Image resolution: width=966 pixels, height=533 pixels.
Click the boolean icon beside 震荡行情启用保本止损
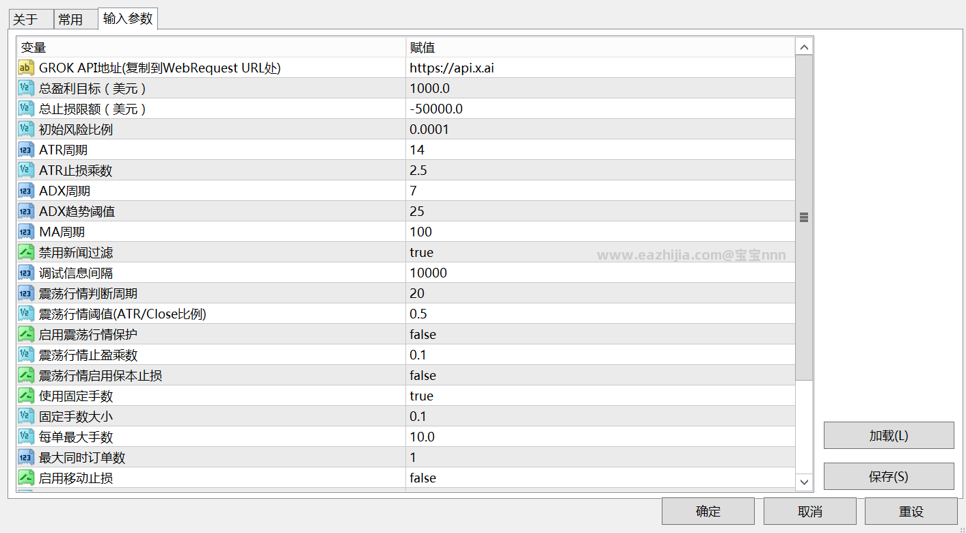26,375
